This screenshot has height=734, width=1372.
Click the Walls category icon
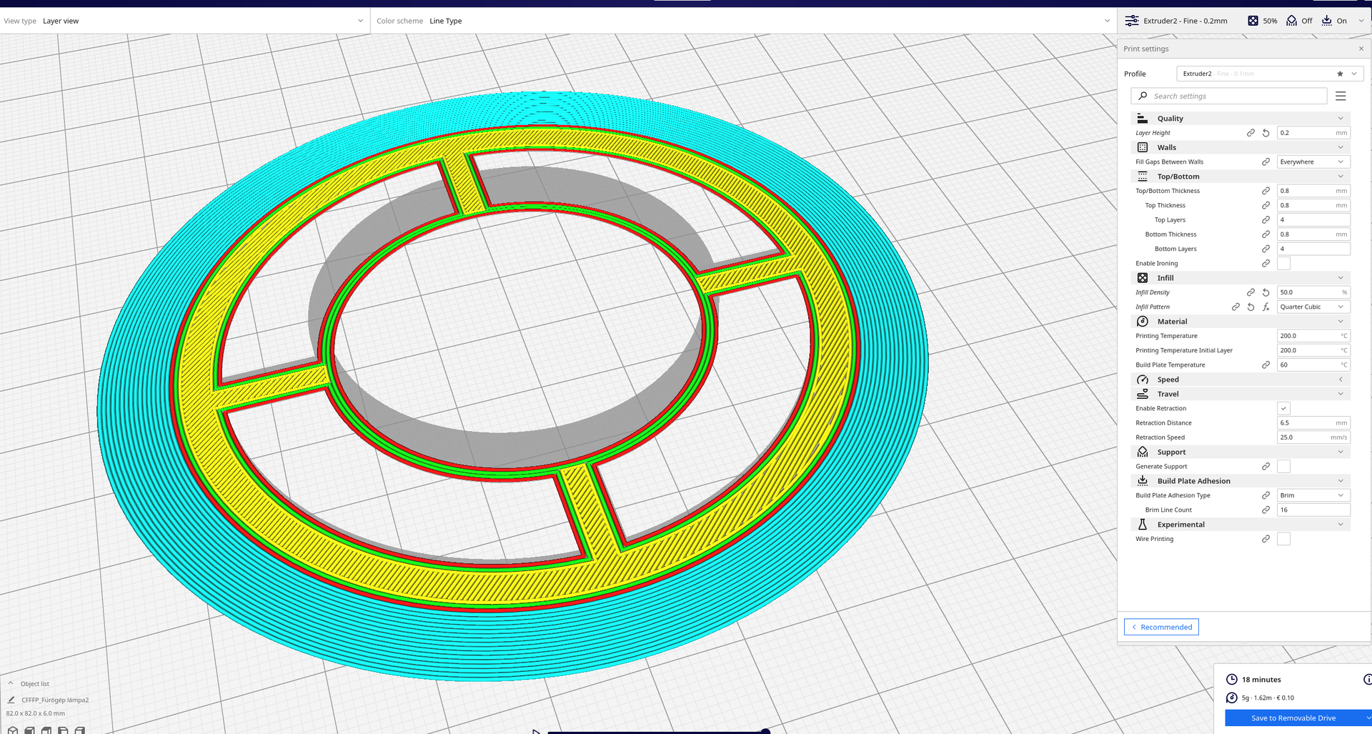point(1143,147)
